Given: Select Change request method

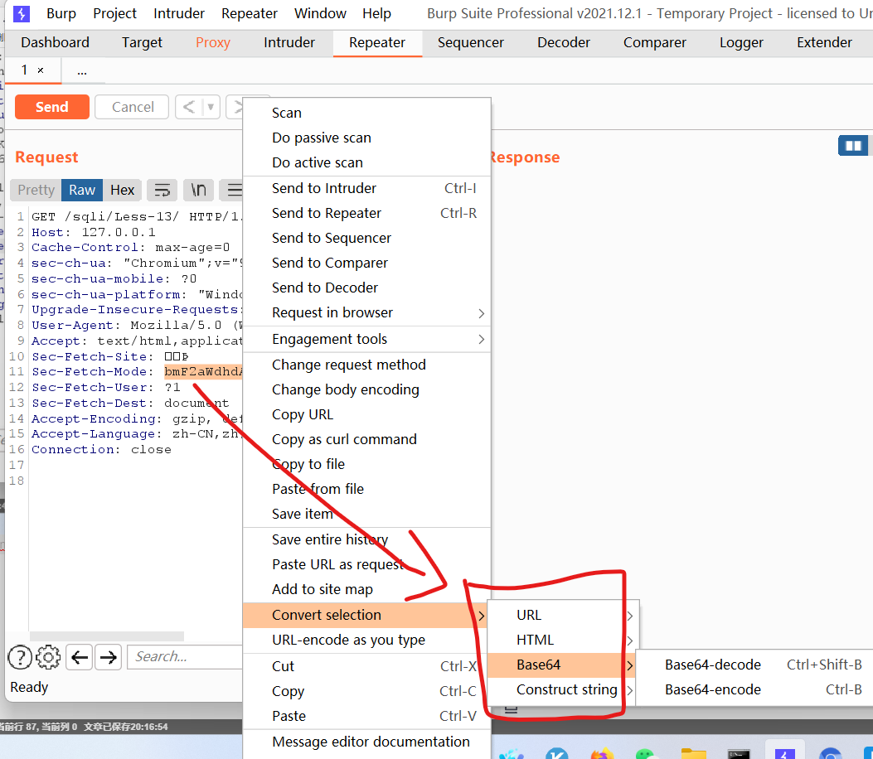Looking at the screenshot, I should [x=367, y=365].
